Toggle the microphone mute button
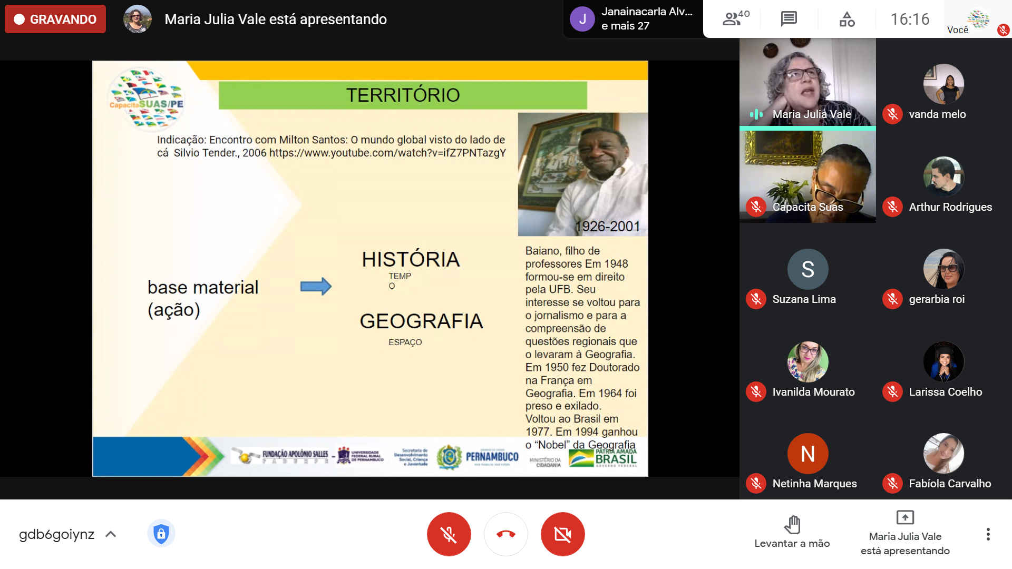This screenshot has width=1012, height=569. [449, 534]
